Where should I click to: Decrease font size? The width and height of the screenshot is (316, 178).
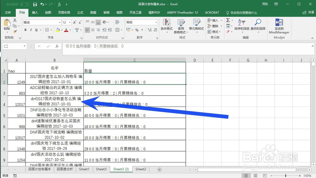point(80,22)
